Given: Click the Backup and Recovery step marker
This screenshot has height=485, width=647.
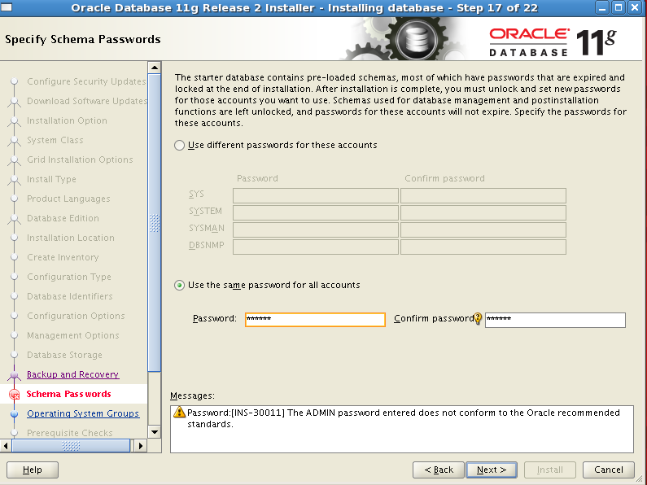Looking at the screenshot, I should [x=15, y=375].
